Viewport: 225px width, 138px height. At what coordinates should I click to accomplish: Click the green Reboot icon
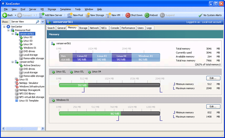(x=147, y=15)
